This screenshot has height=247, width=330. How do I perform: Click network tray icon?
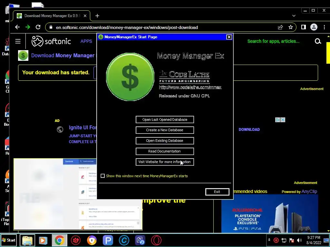284,240
